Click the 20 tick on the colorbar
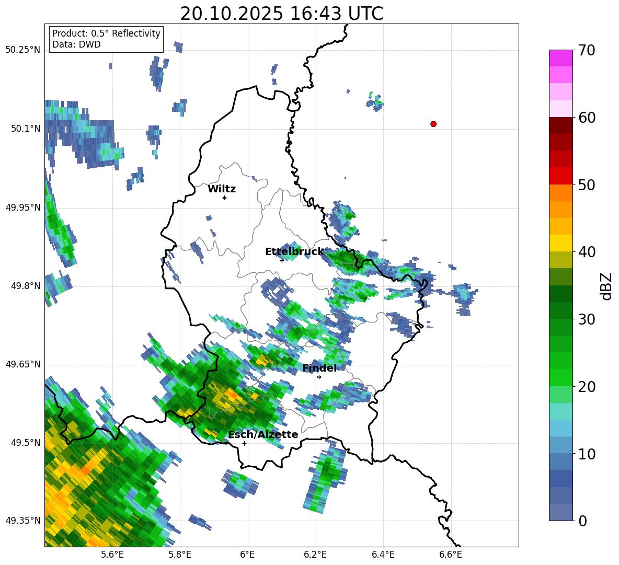 [587, 386]
